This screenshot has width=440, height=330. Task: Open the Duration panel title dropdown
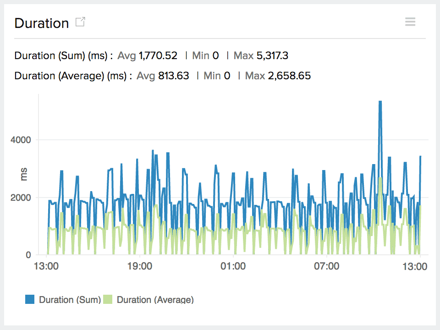click(x=41, y=23)
